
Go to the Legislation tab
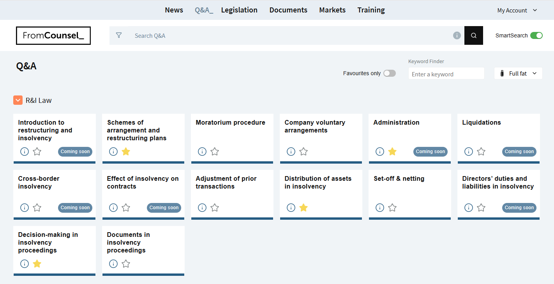pyautogui.click(x=239, y=10)
